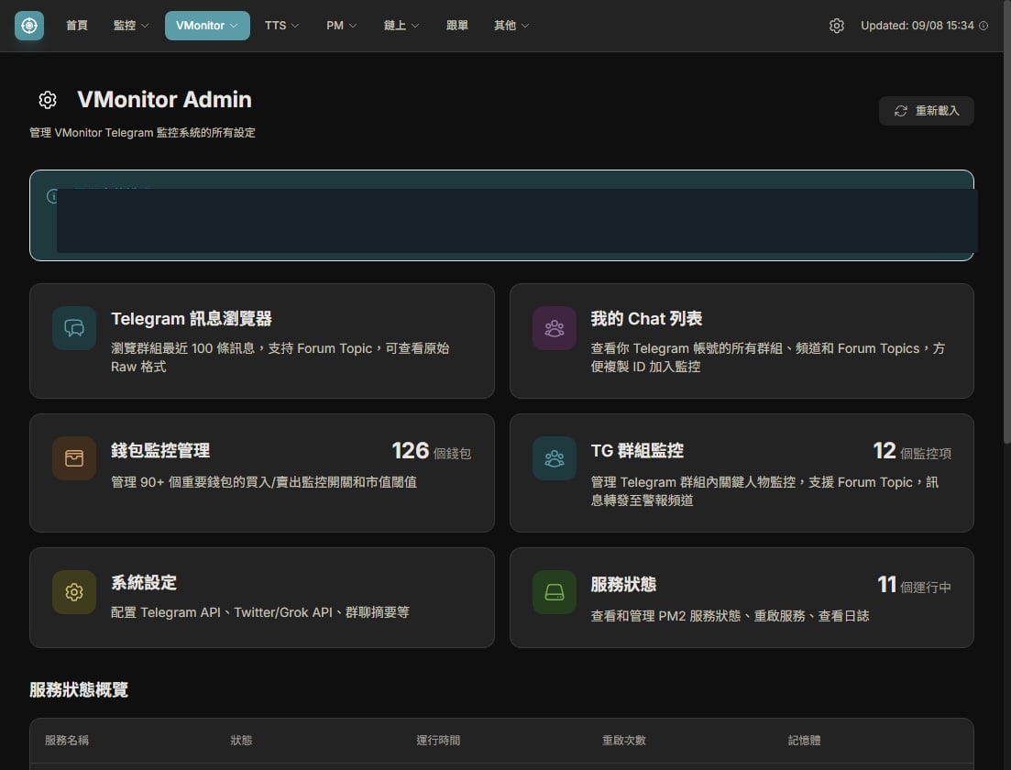Viewport: 1011px width, 770px height.
Task: Click the VMonitor Admin page title
Action: 164,100
